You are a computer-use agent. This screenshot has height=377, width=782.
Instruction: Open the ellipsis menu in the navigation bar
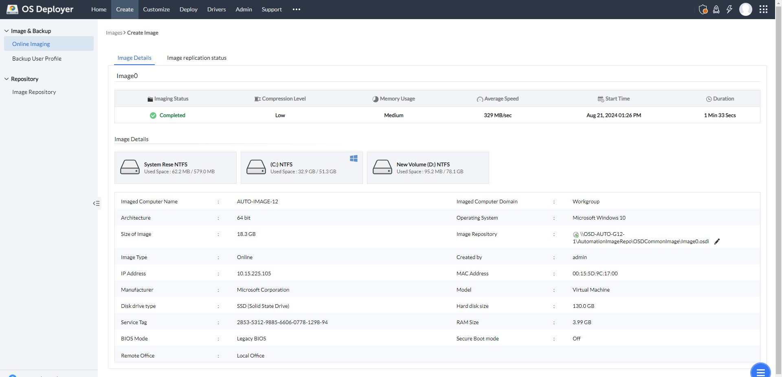click(x=296, y=9)
